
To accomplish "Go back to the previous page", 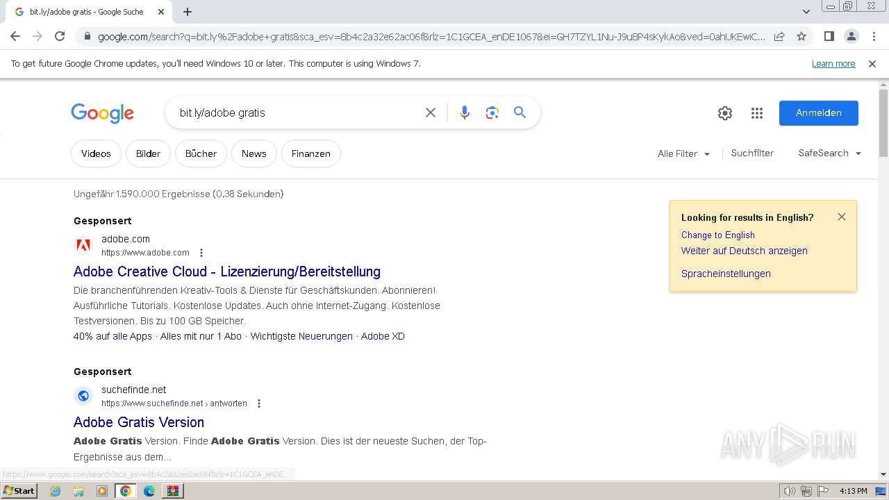I will coord(15,36).
